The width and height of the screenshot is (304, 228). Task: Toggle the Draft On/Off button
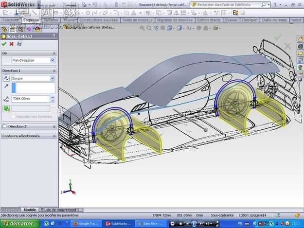pyautogui.click(x=6, y=108)
